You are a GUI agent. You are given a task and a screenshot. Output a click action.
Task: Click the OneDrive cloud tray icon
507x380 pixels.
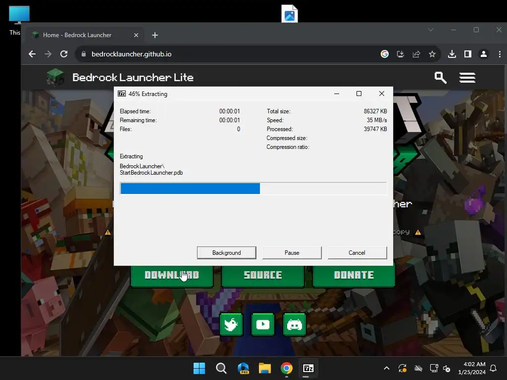pos(418,368)
